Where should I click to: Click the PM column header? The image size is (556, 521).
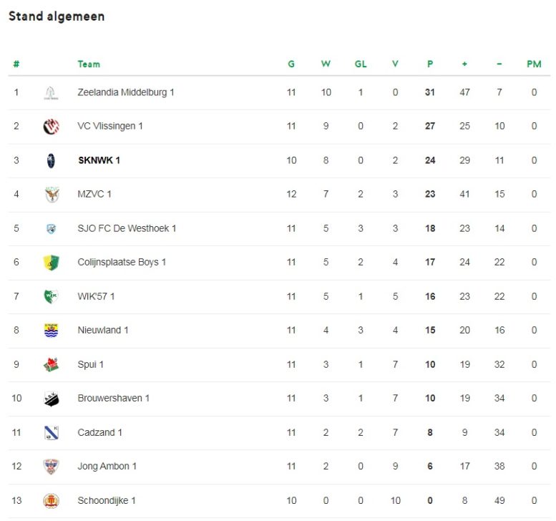[534, 64]
